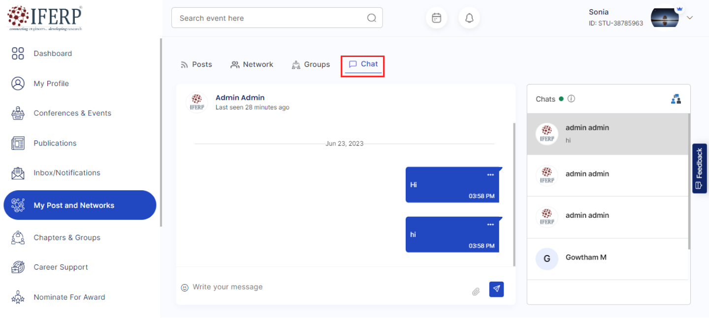Screen dimensions: 709x318
Task: Click the Write your message field
Action: pos(325,287)
